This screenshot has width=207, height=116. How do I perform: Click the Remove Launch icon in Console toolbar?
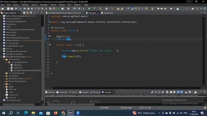pos(156,92)
